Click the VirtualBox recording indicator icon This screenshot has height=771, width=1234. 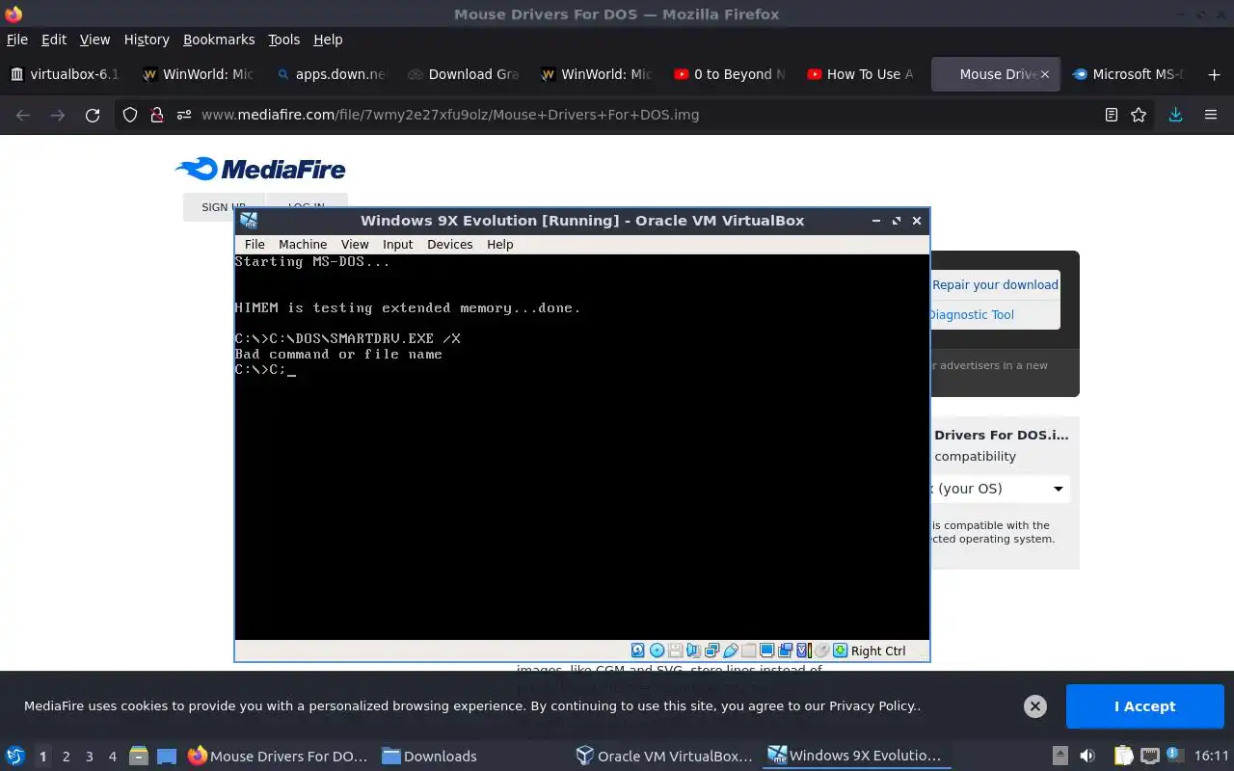(x=785, y=651)
